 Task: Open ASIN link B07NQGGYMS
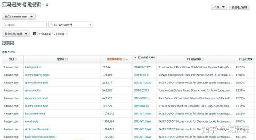(142, 67)
